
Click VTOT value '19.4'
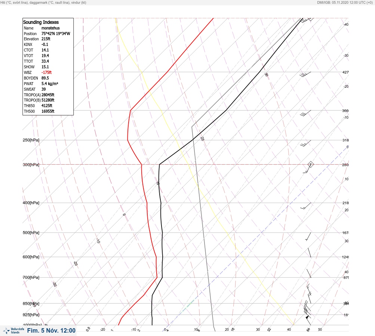(45, 56)
